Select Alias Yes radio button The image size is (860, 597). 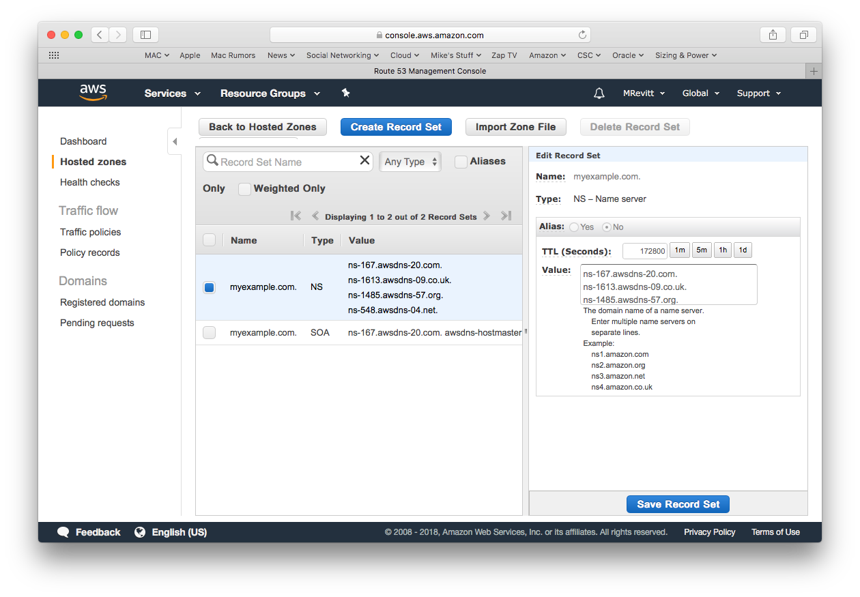[574, 227]
